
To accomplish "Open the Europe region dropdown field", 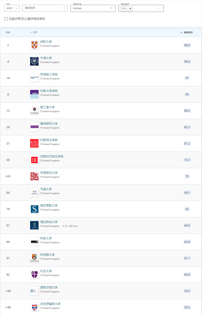I will 93,8.
